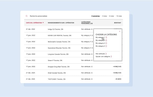The image size is (153, 97).
Task: Choose My category 3 in popup
Action: tap(101, 43)
